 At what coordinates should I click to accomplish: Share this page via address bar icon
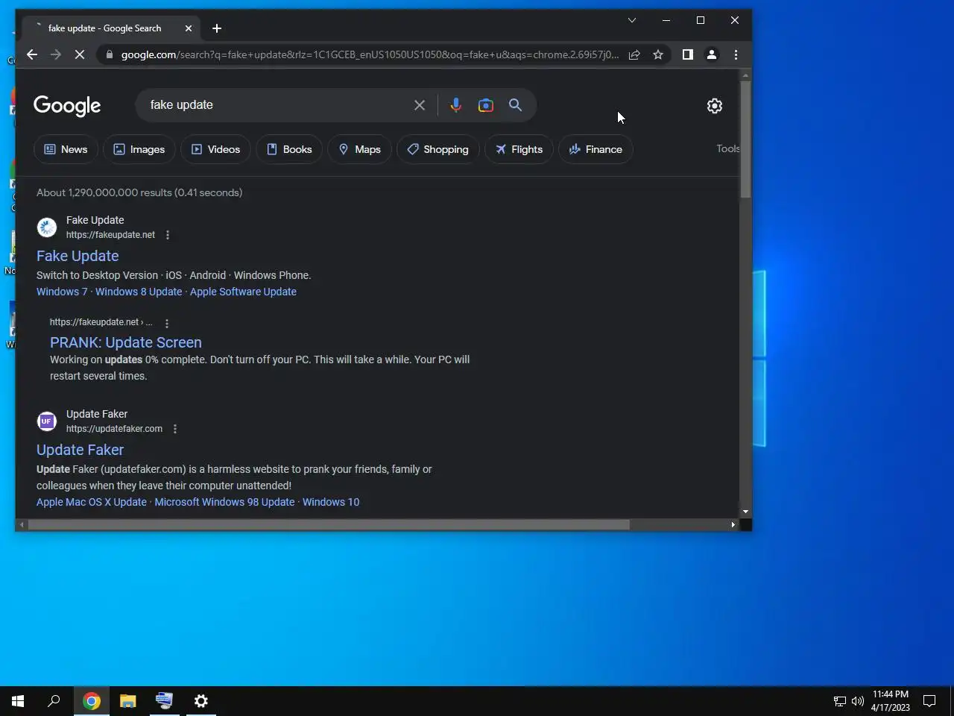(634, 54)
